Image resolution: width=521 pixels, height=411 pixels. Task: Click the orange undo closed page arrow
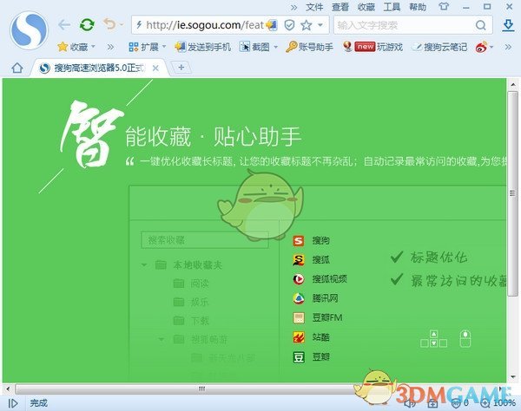click(109, 24)
